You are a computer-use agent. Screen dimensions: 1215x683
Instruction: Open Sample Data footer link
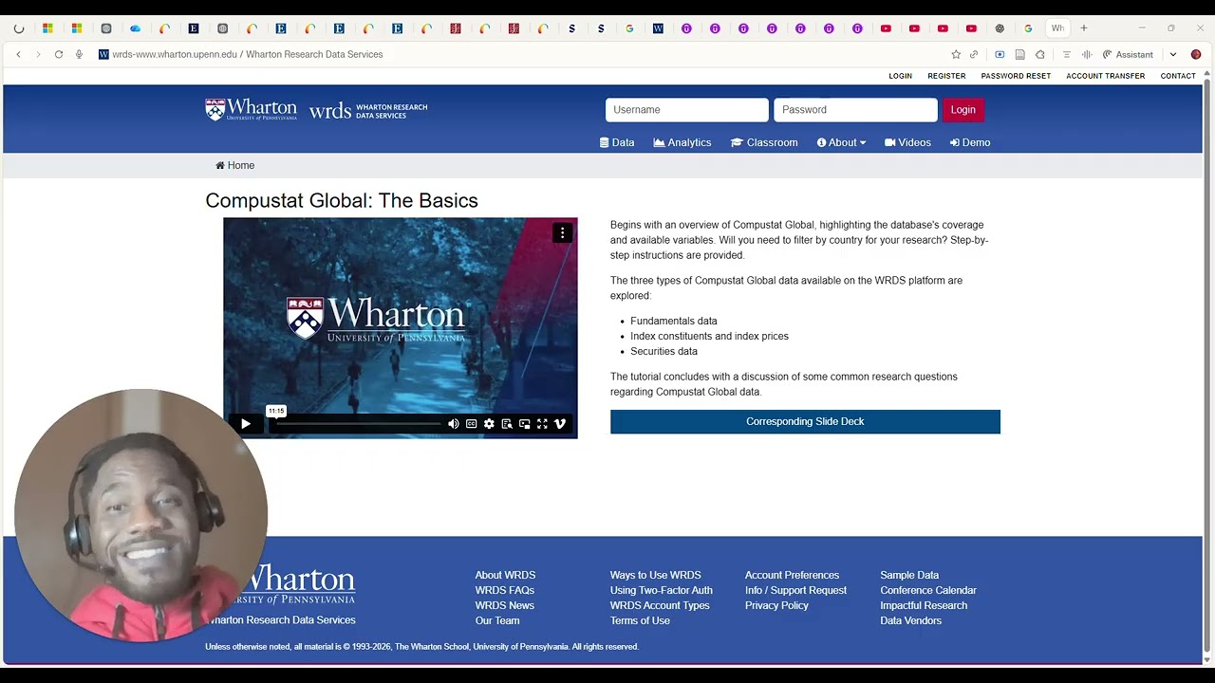click(x=909, y=575)
